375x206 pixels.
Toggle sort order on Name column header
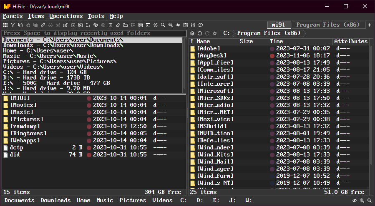pos(203,42)
